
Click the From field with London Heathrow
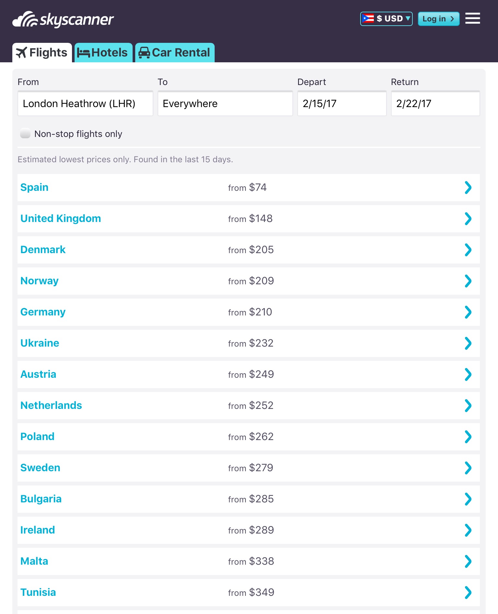[85, 104]
